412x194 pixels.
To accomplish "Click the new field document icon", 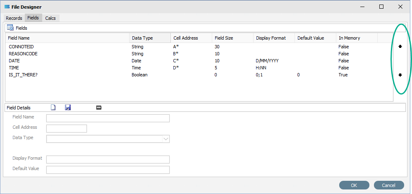I will [x=53, y=107].
